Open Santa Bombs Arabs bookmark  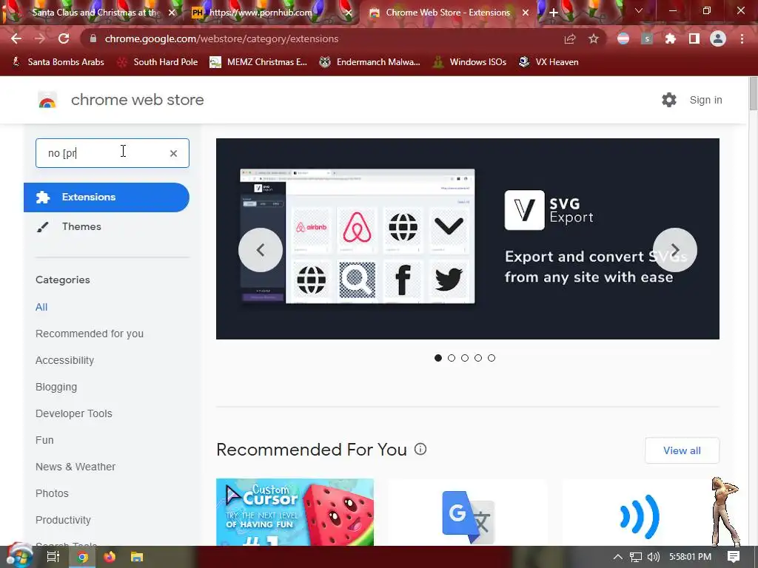click(58, 62)
